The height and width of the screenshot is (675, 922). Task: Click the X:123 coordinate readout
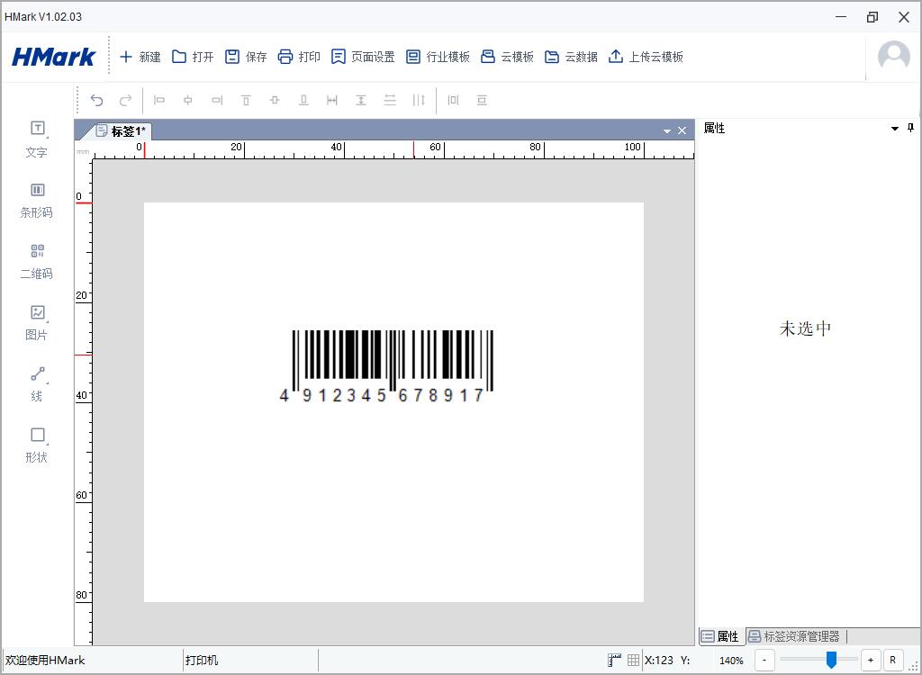click(659, 661)
